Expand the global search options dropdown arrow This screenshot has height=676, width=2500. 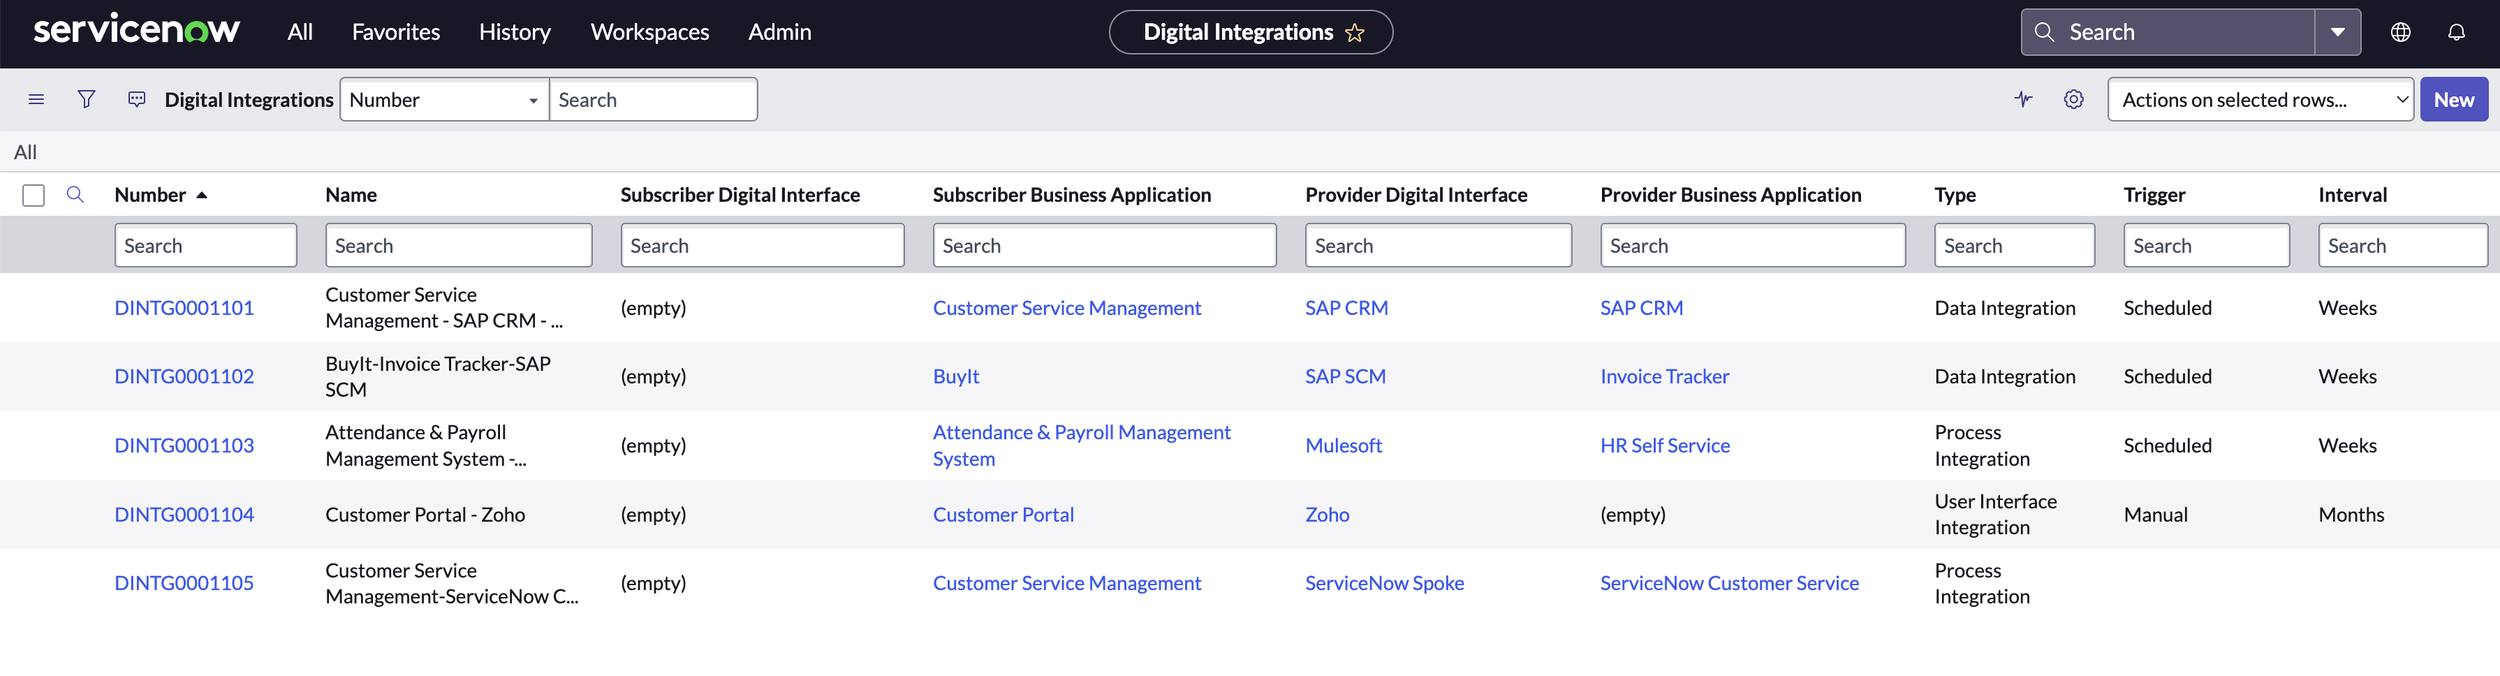pyautogui.click(x=2338, y=32)
